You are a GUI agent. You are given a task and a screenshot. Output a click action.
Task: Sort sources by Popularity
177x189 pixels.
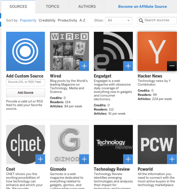28,20
